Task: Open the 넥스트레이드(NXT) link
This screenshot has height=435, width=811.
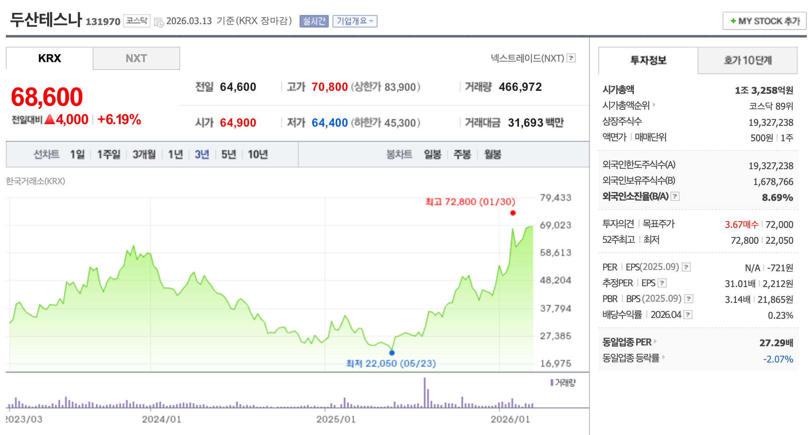Action: 527,58
